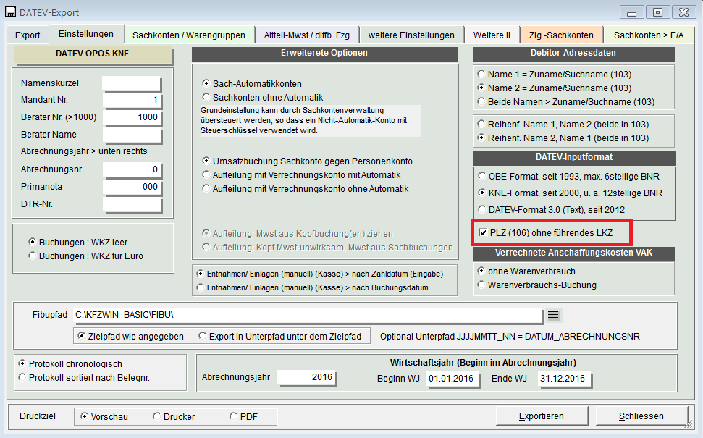Image resolution: width=703 pixels, height=438 pixels.
Task: Click the Primanota field
Action: click(x=131, y=187)
